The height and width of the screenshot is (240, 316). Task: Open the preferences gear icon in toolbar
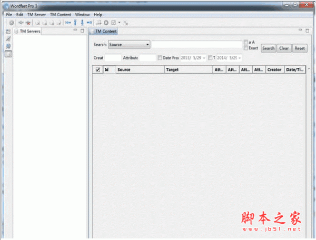pos(11,23)
